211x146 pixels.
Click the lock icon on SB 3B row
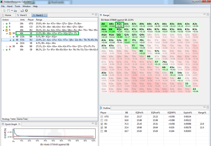[x=10, y=33]
